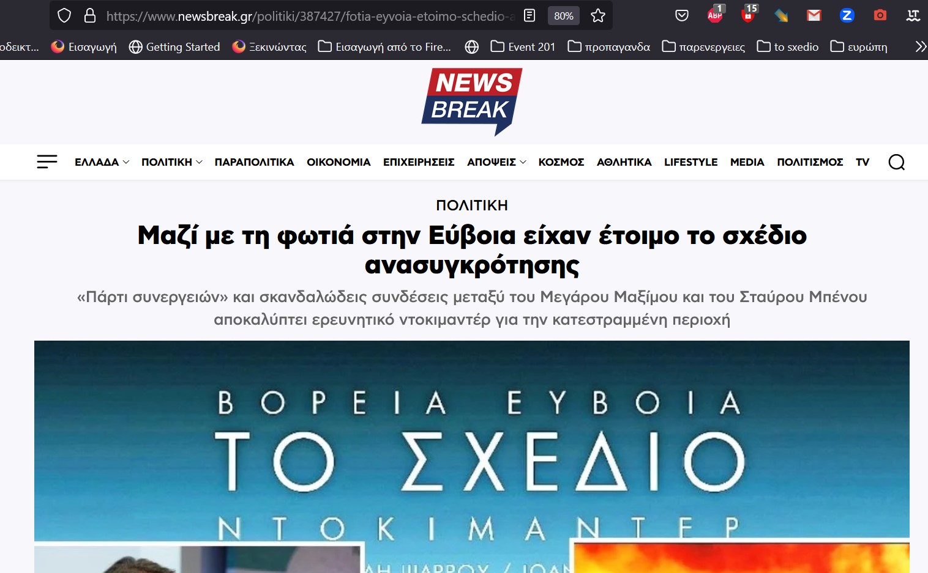Reset the 80% zoom level indicator
The height and width of the screenshot is (573, 928).
click(563, 16)
